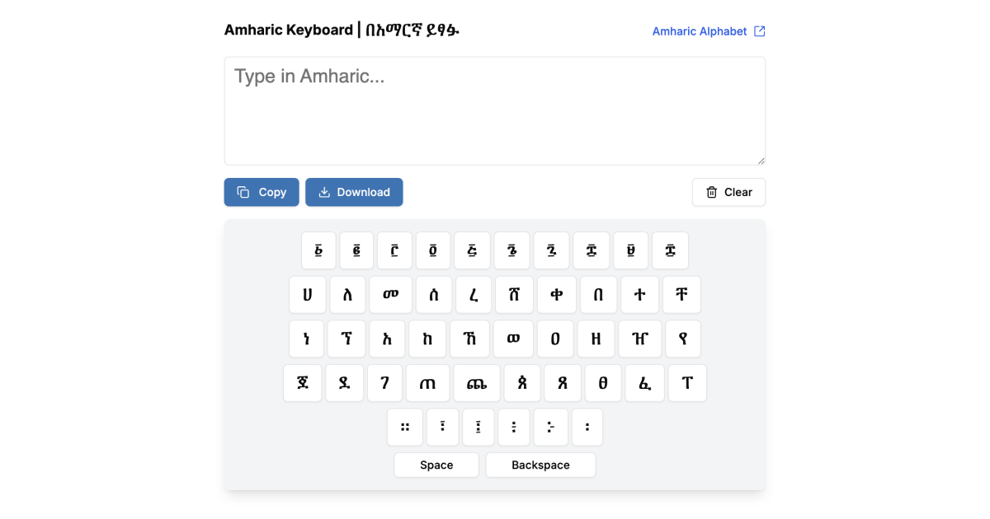The height and width of the screenshot is (519, 990).
Task: Click the ቀ (qe) letter key
Action: (x=556, y=294)
